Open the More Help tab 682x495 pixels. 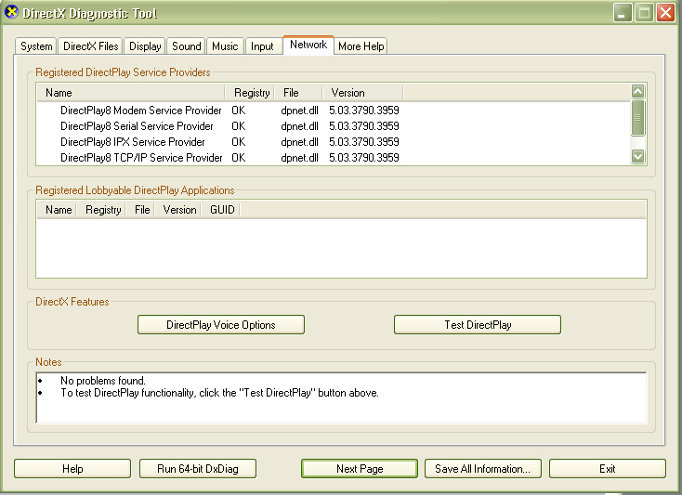(x=361, y=46)
